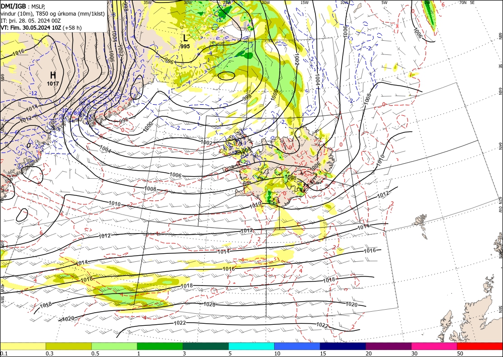The width and height of the screenshot is (503, 357).
Task: Pick the cyan 5 mm legend swatch
Action: 251,346
